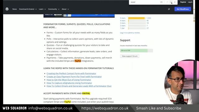
Task: Click the video thumbnail at top
Action: coord(79,16)
